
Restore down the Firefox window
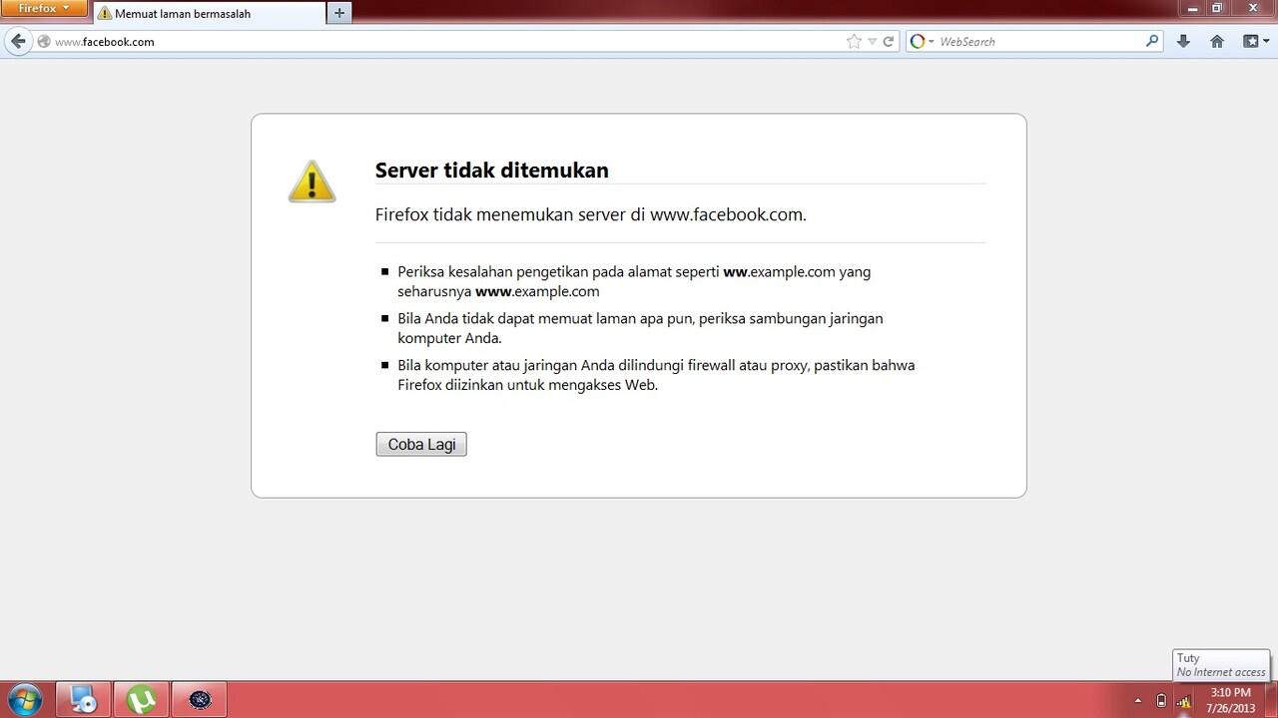[1217, 8]
